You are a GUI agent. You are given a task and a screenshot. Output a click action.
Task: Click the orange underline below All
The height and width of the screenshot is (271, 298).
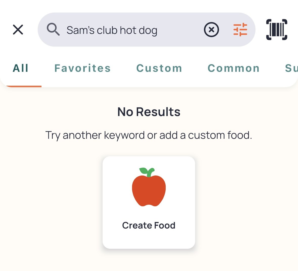(x=24, y=86)
